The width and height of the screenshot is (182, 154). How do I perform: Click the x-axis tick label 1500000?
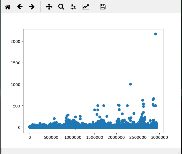tap(95, 138)
